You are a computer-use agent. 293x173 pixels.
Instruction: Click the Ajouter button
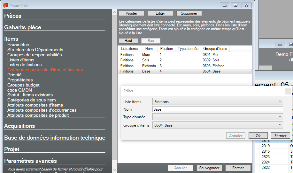tap(131, 13)
